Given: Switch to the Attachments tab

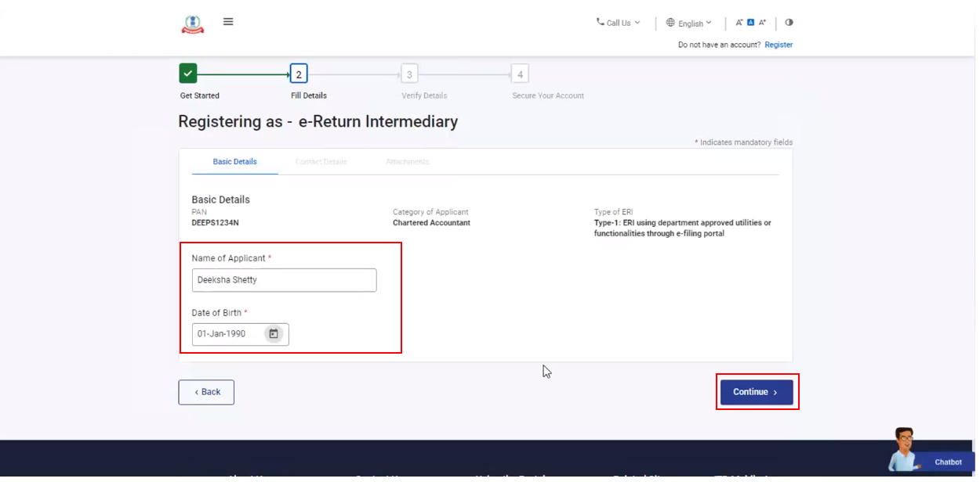Looking at the screenshot, I should click(407, 162).
